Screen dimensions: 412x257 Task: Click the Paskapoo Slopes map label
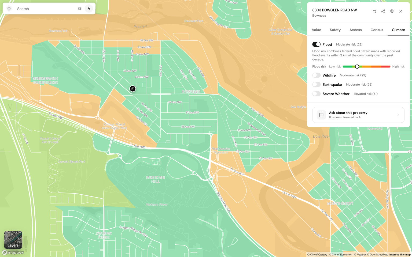click(157, 204)
